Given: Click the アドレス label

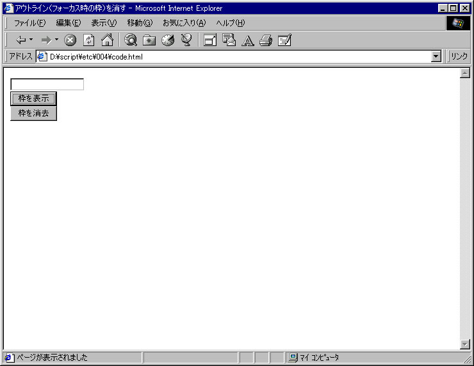Looking at the screenshot, I should tap(20, 56).
